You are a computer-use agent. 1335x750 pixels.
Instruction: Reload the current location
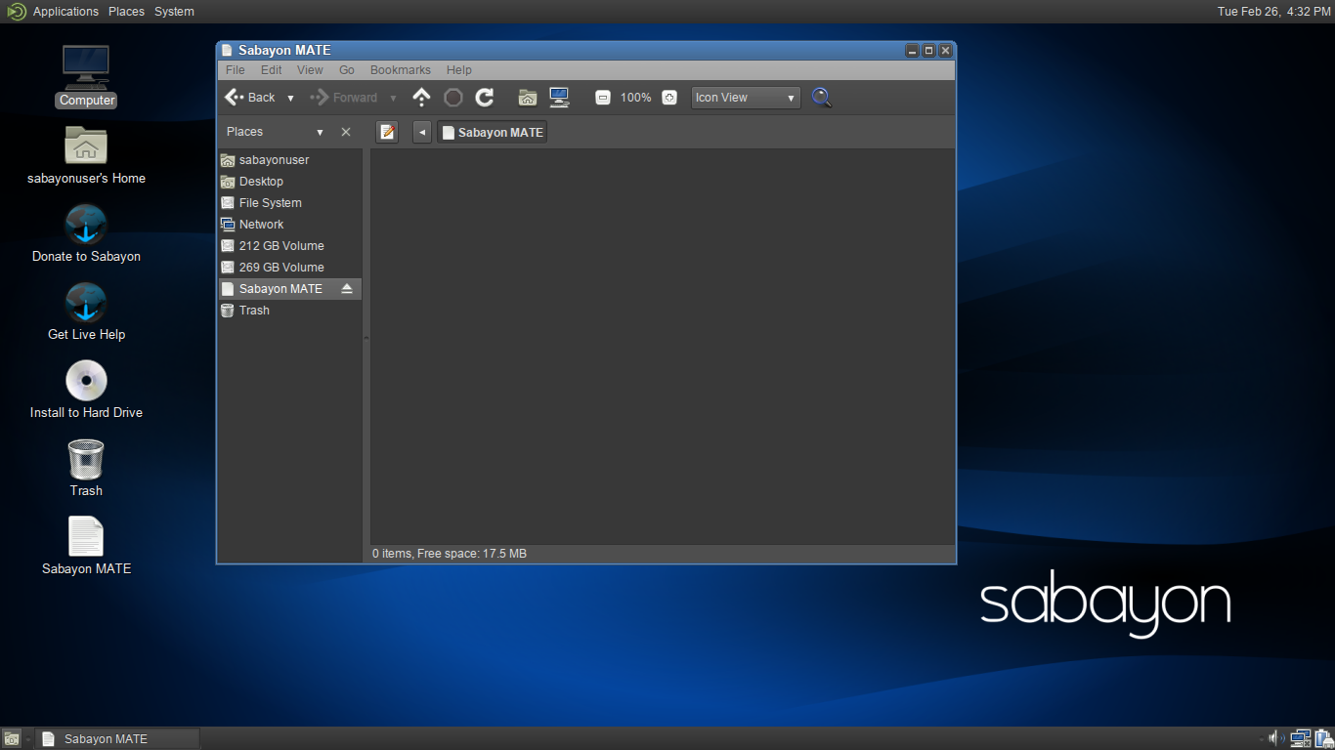485,98
